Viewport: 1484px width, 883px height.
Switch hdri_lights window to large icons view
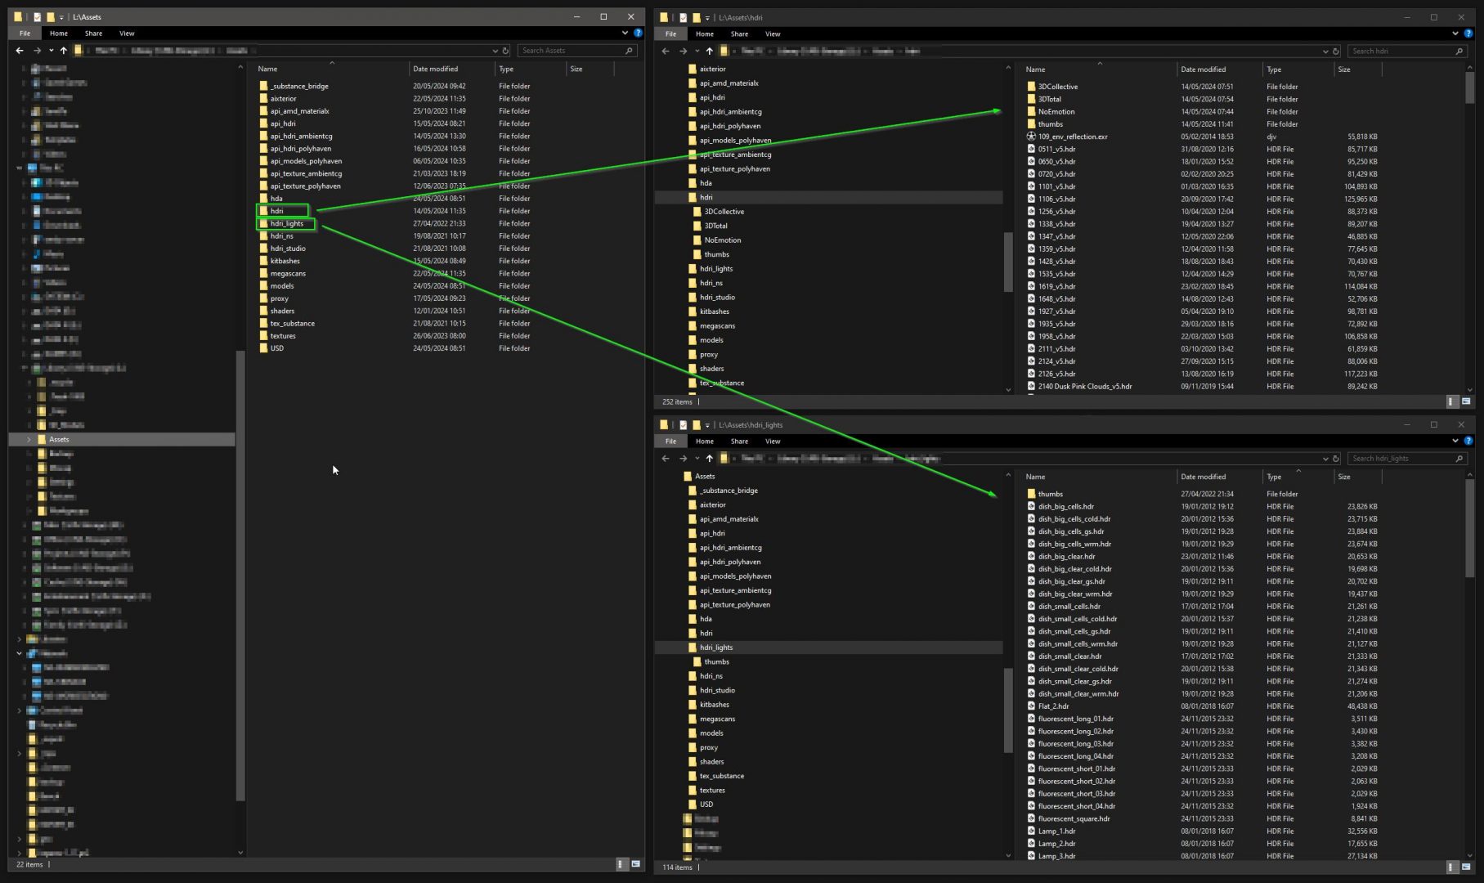click(1465, 867)
